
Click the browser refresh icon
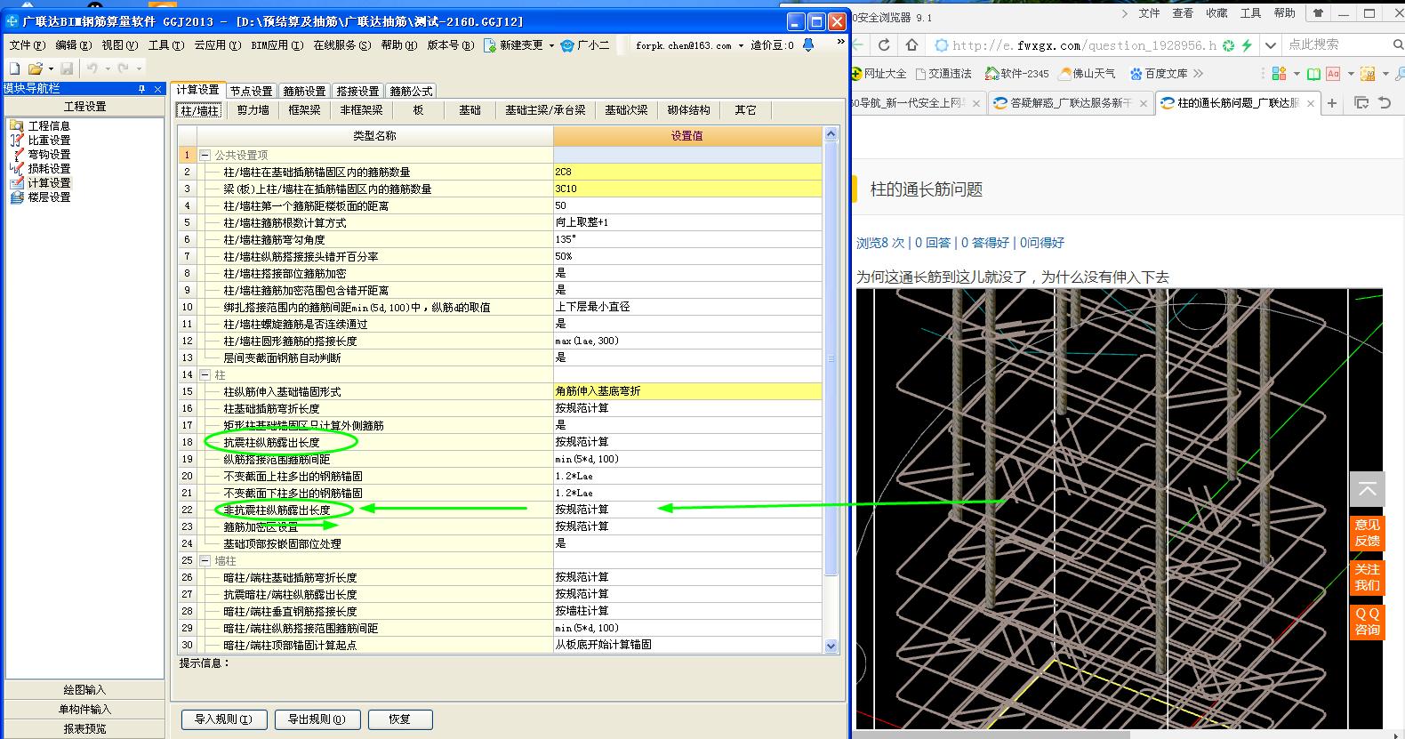tap(884, 44)
